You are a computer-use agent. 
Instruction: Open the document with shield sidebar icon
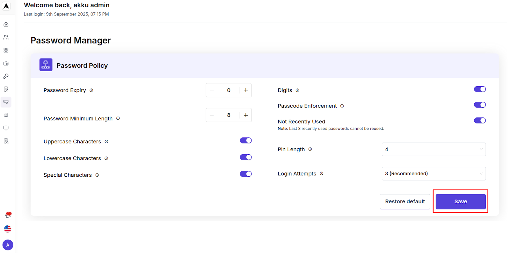[6, 89]
